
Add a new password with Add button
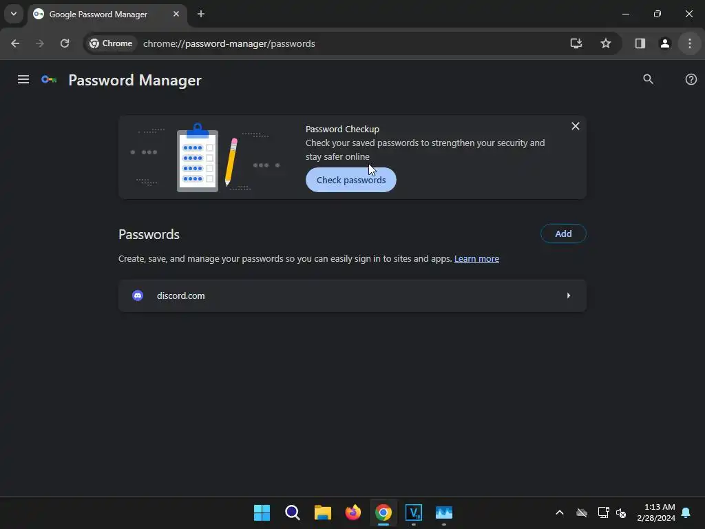[x=563, y=234]
